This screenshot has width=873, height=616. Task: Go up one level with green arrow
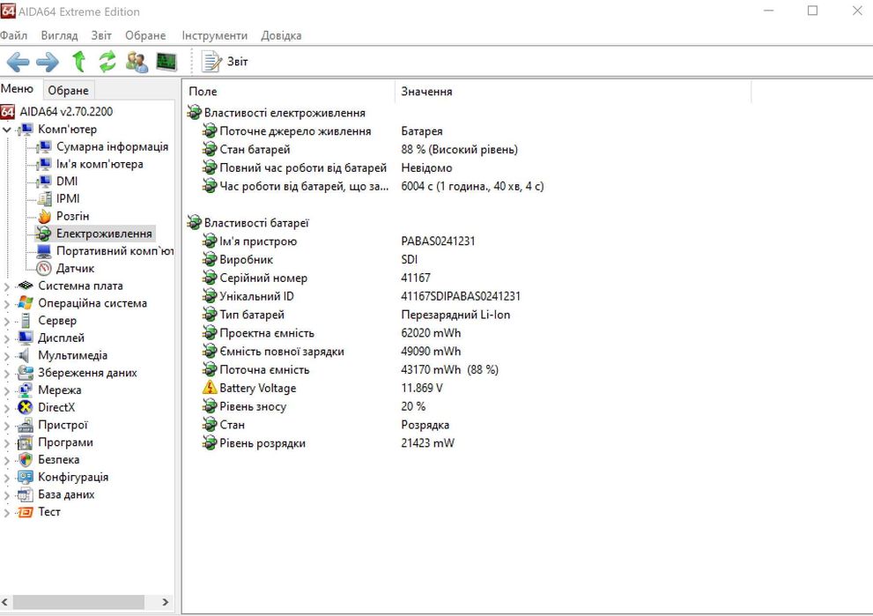79,62
